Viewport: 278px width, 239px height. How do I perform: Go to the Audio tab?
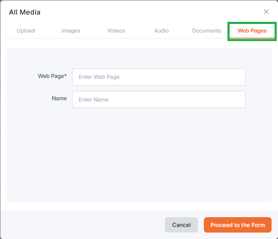pos(161,31)
